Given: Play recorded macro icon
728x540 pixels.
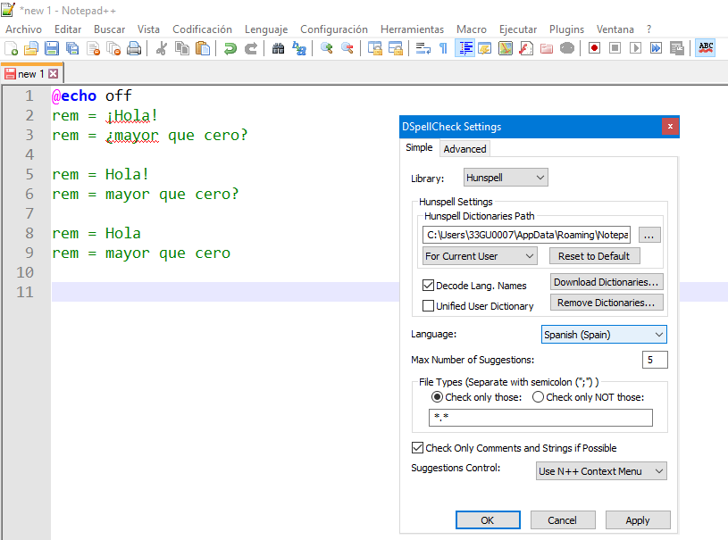Looking at the screenshot, I should [x=635, y=48].
